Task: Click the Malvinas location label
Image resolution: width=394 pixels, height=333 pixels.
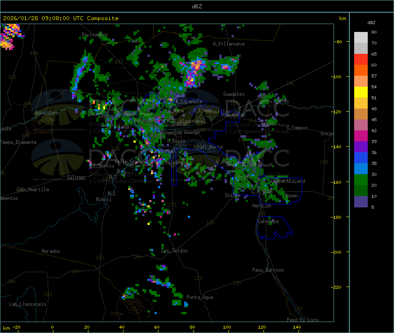Action: [x=175, y=162]
